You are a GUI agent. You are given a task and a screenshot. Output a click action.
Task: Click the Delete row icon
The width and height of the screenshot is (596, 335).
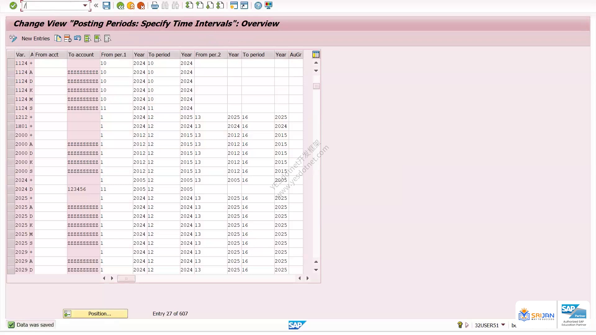click(x=68, y=38)
